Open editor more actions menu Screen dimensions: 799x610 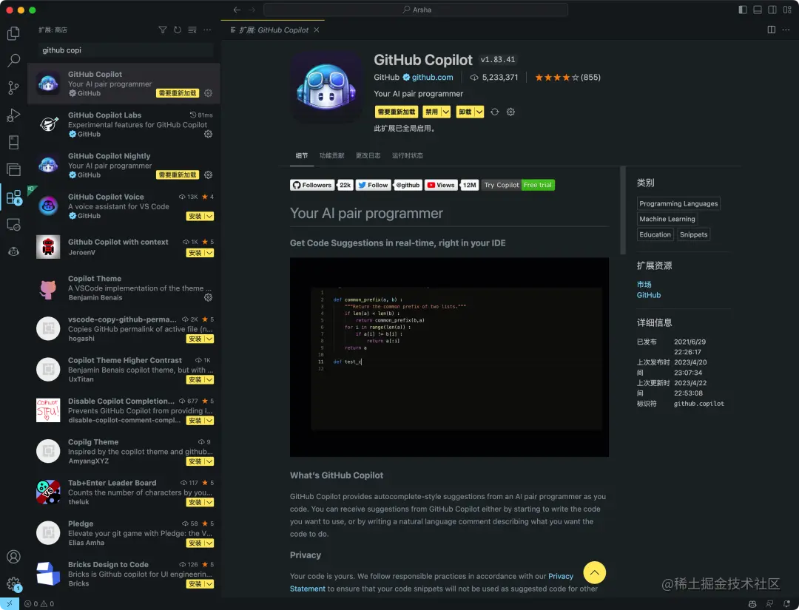(786, 30)
